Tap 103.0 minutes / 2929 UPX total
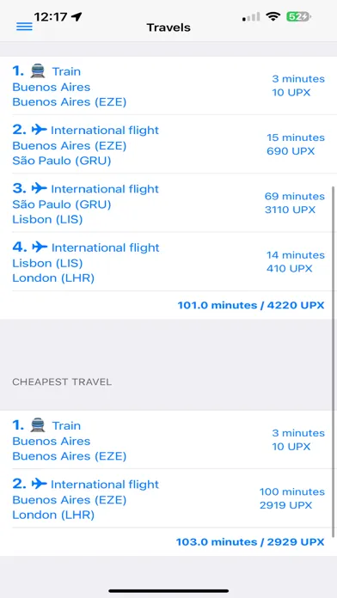 point(250,542)
